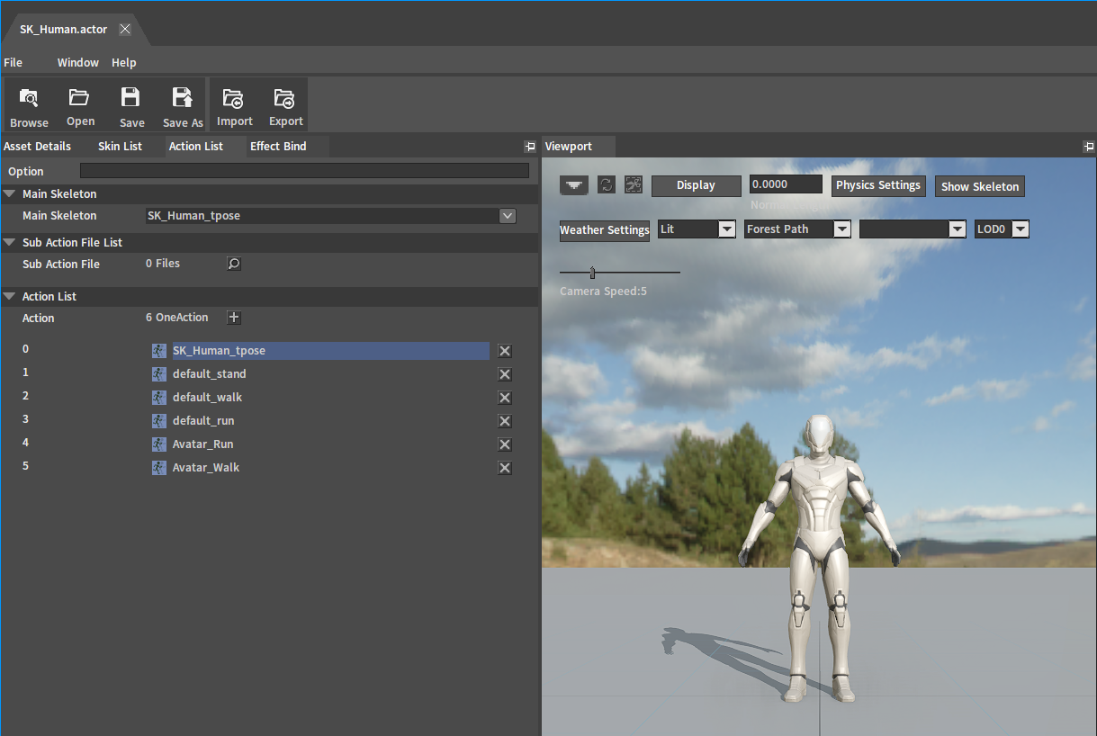Click the Option search field
Viewport: 1097px width, 736px height.
304,171
